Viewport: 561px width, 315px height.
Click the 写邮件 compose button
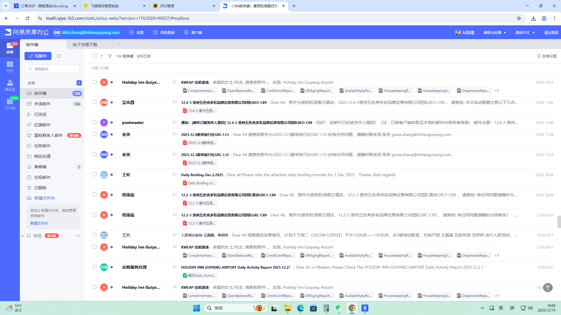coord(38,56)
